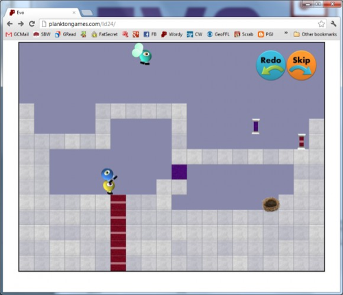Click the teal flying creature
Screen dimensions: 343x295
pyautogui.click(x=142, y=54)
